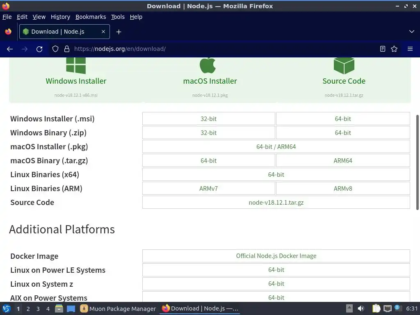This screenshot has width=420, height=315.
Task: Bookmark this page with the star
Action: tap(394, 49)
